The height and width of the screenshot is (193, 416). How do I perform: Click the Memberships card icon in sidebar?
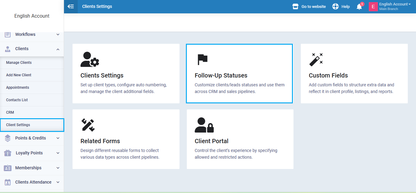tap(8, 168)
